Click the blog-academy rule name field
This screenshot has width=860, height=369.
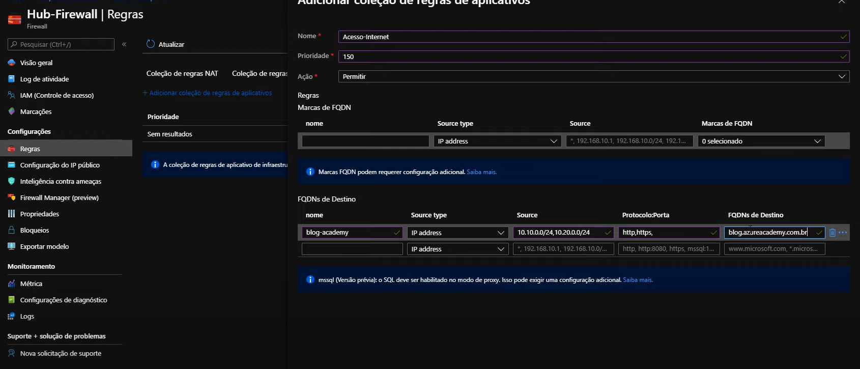pyautogui.click(x=352, y=233)
